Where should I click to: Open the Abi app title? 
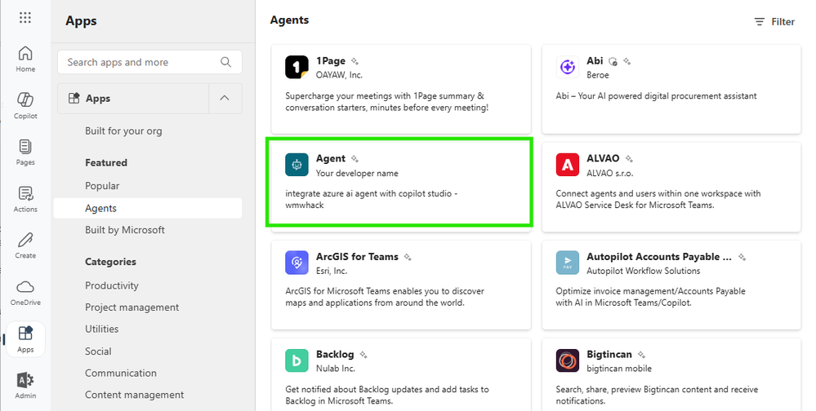pos(595,61)
